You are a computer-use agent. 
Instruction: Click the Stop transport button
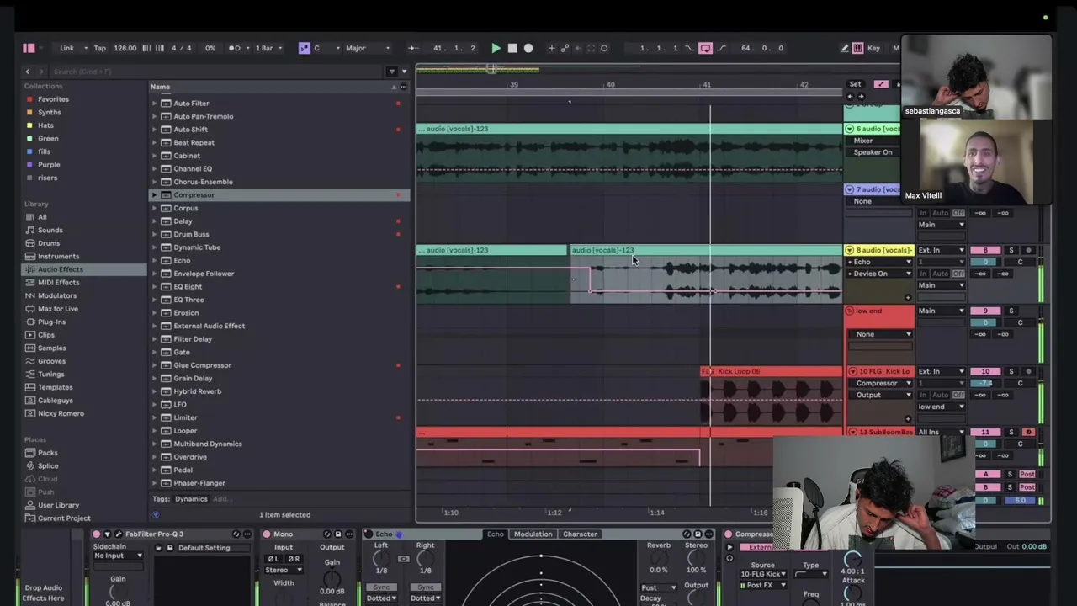(x=512, y=48)
